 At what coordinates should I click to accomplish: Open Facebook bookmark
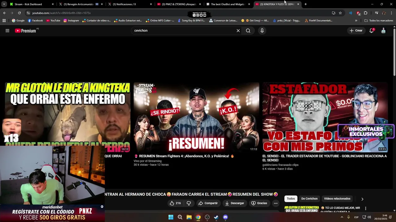35,21
